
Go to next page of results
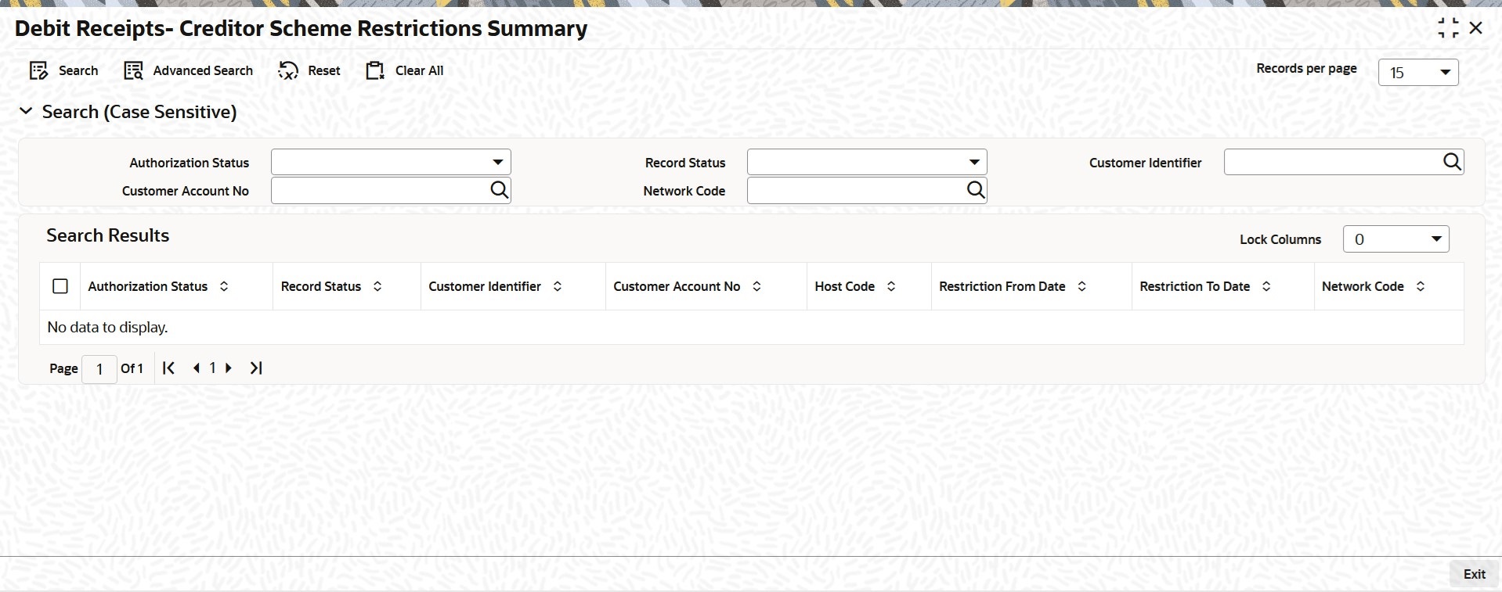click(229, 368)
